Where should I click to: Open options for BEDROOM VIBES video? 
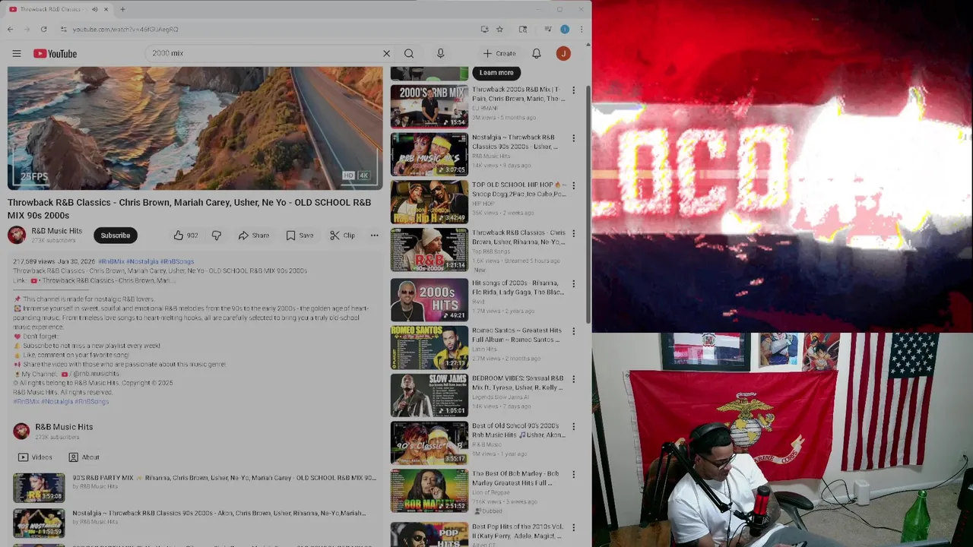(x=573, y=378)
